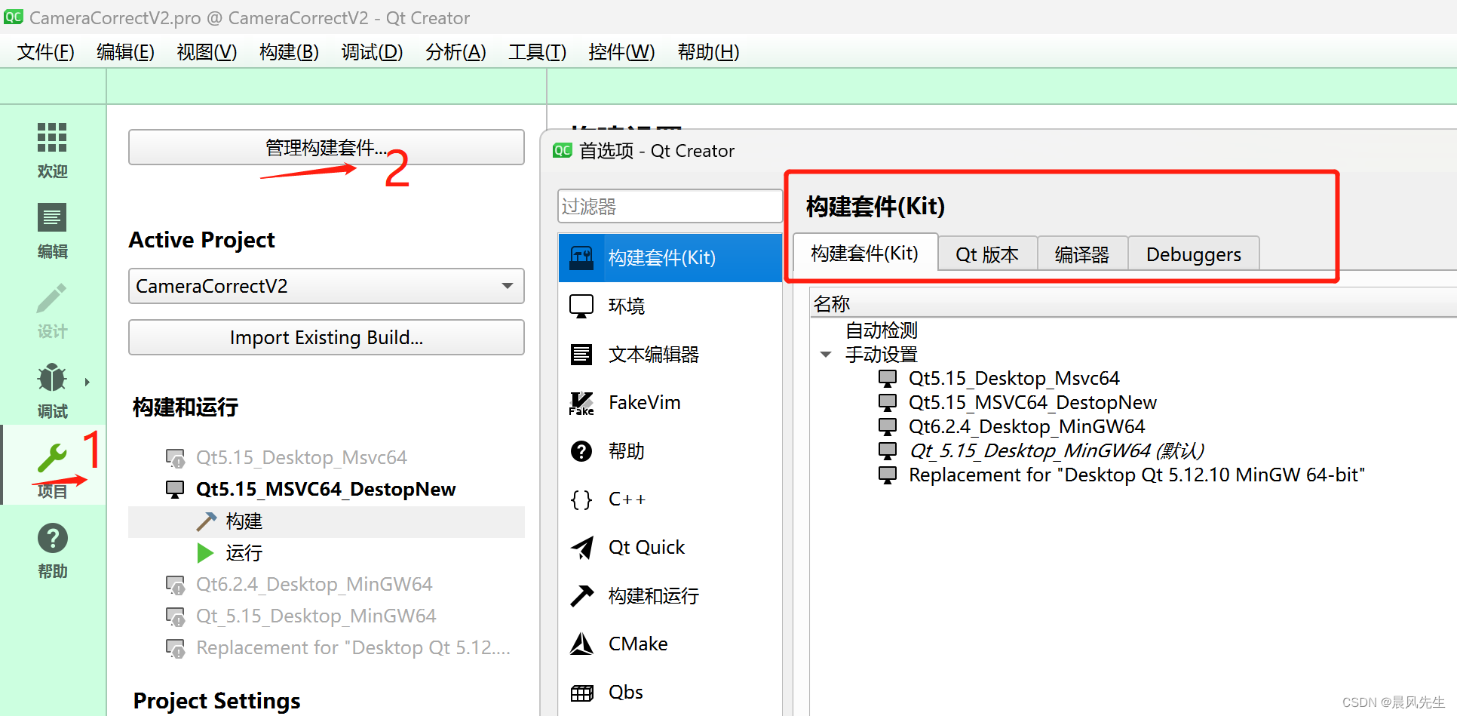Image resolution: width=1457 pixels, height=716 pixels.
Task: Open the 构建(B) menu
Action: click(x=289, y=52)
